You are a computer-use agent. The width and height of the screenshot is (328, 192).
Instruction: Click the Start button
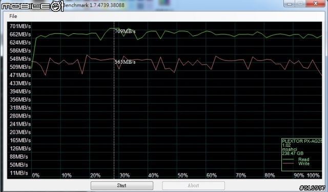(x=122, y=185)
